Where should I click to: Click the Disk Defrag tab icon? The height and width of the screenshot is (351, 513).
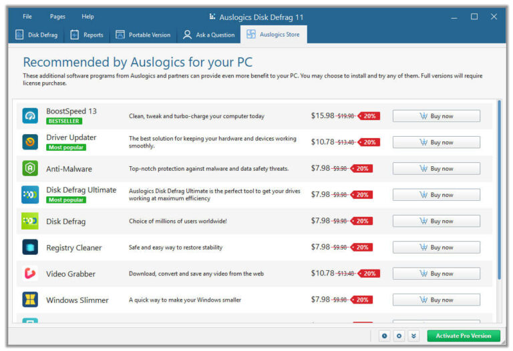19,35
